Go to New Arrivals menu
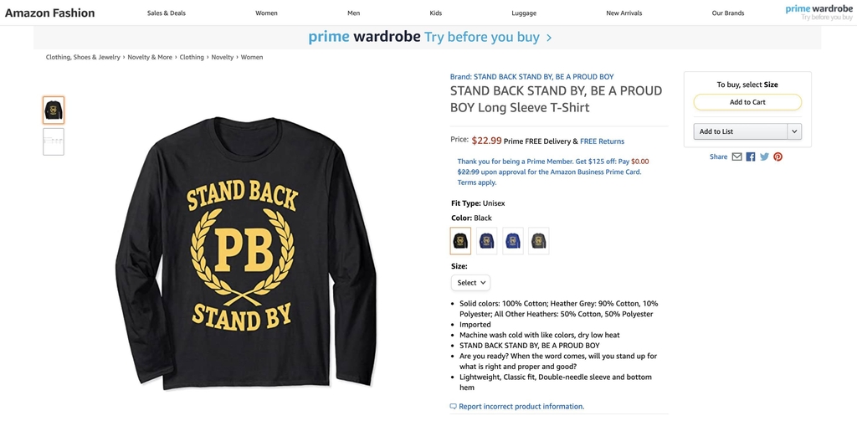 [625, 13]
